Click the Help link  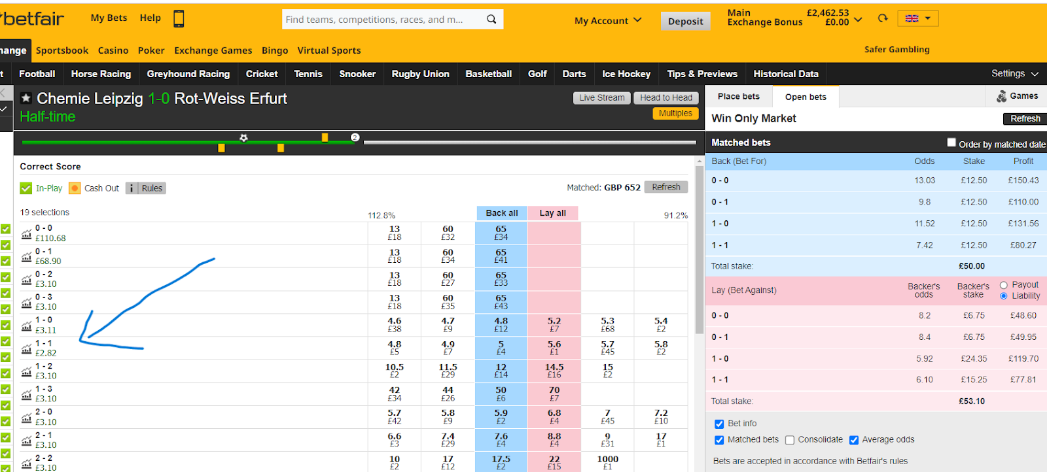coord(150,18)
